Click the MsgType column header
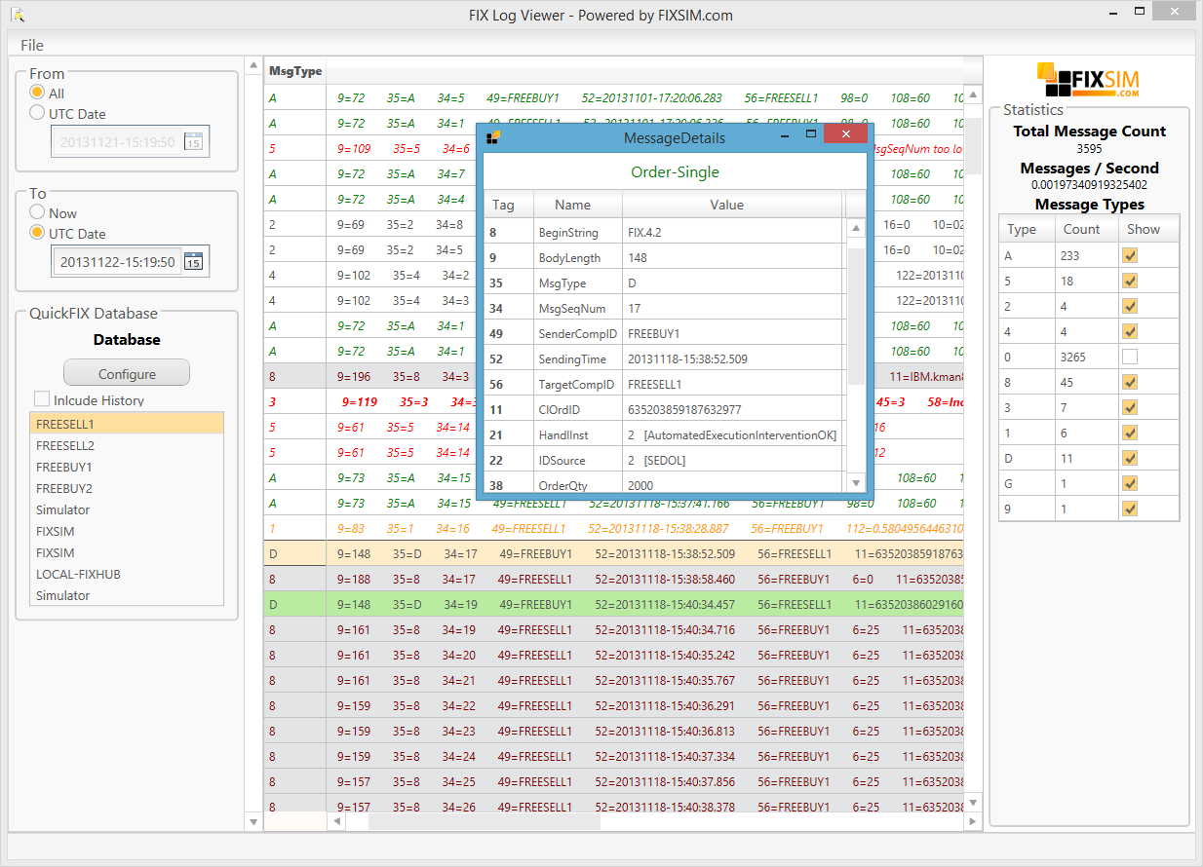Image resolution: width=1203 pixels, height=867 pixels. pos(295,71)
